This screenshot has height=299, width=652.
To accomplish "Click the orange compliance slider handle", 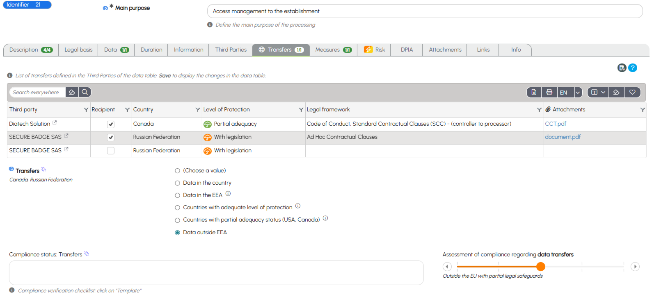I will click(541, 267).
